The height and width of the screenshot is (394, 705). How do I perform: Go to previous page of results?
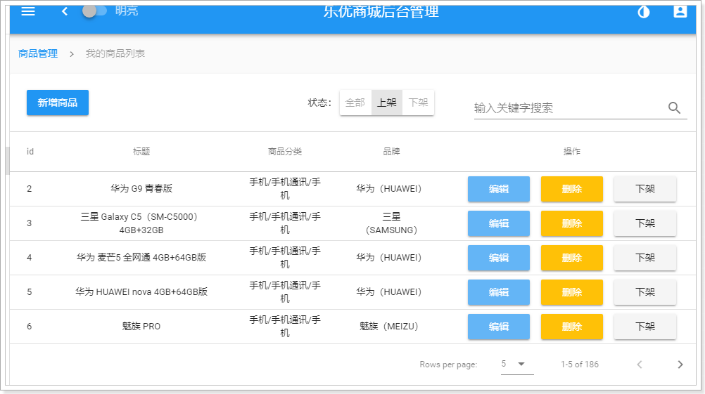[x=639, y=365]
